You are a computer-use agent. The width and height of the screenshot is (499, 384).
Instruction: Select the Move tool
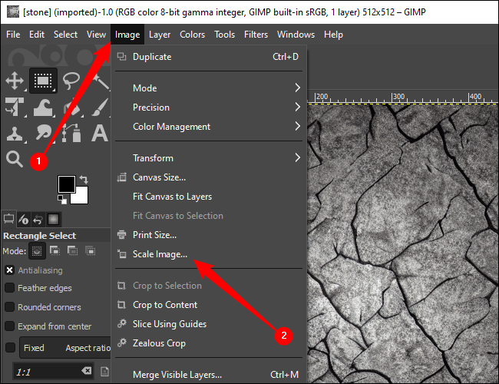pyautogui.click(x=15, y=80)
